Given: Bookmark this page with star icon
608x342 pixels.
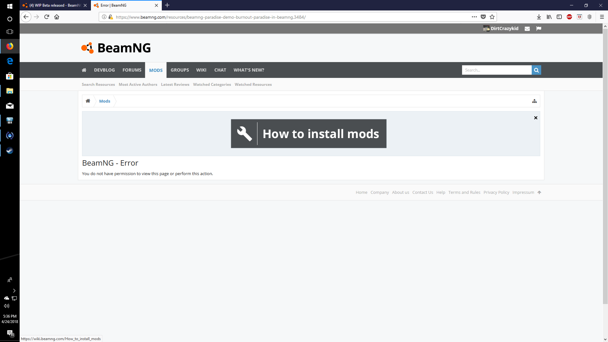Looking at the screenshot, I should pos(492,17).
